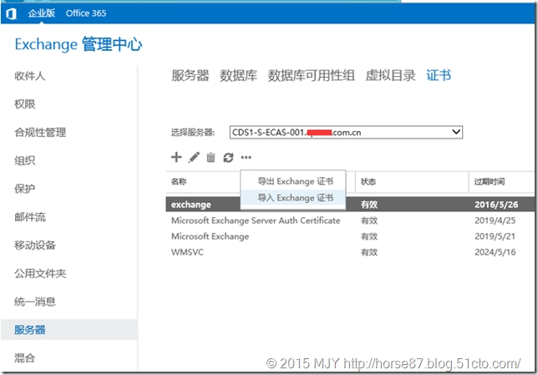
Task: Click the more options ellipsis icon
Action: [x=246, y=157]
